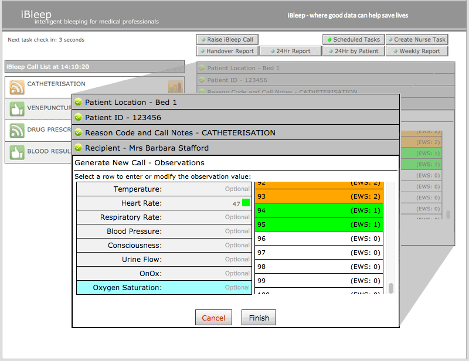The image size is (469, 361).
Task: Click the value list scrollbar thumb in the dialog
Action: pyautogui.click(x=390, y=288)
